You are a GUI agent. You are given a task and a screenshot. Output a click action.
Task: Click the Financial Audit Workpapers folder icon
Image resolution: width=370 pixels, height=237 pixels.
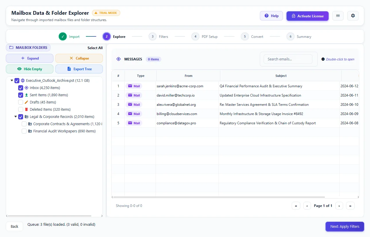pyautogui.click(x=30, y=131)
